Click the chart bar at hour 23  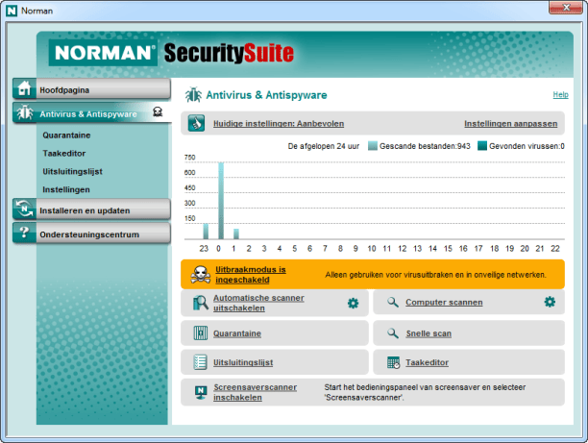point(206,231)
